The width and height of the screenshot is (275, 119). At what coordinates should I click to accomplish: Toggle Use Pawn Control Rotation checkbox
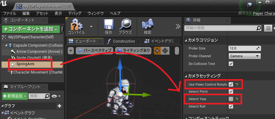231,84
